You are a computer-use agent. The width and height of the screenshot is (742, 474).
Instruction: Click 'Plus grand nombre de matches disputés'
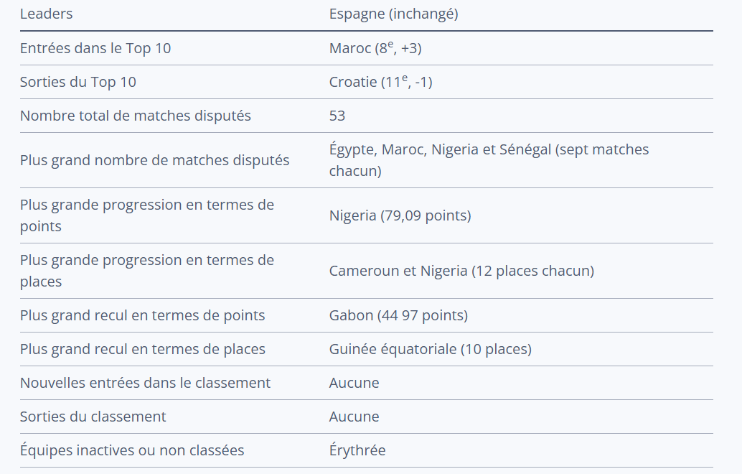tap(155, 160)
